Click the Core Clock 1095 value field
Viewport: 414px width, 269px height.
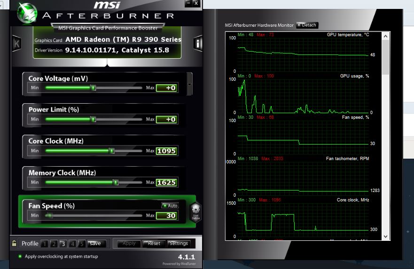[x=166, y=151]
